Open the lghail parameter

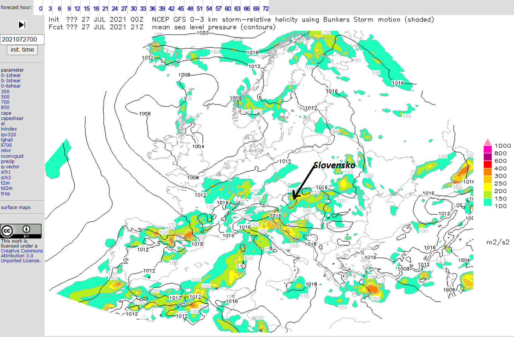click(x=7, y=140)
